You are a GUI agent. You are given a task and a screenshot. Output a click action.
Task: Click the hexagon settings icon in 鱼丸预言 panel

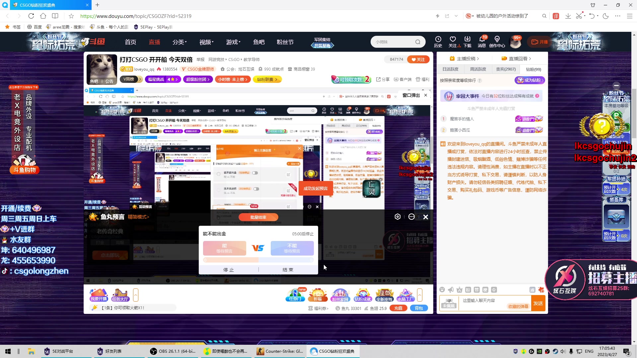pyautogui.click(x=397, y=217)
